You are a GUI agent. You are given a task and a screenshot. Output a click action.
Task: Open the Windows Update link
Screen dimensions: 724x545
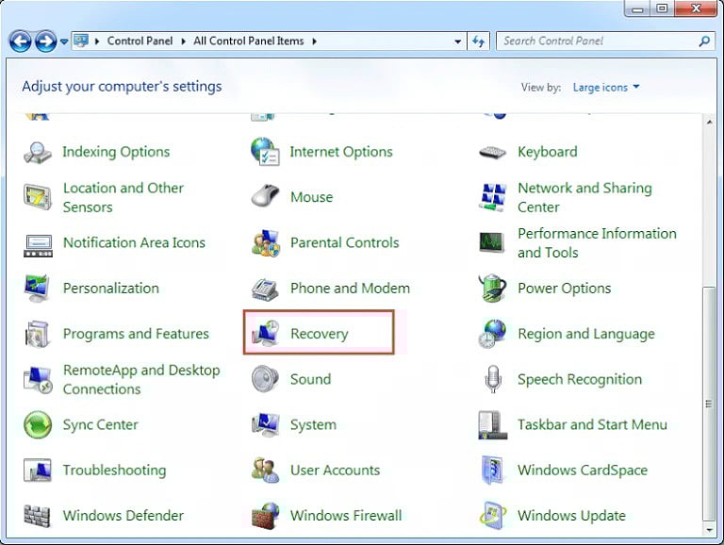point(571,516)
